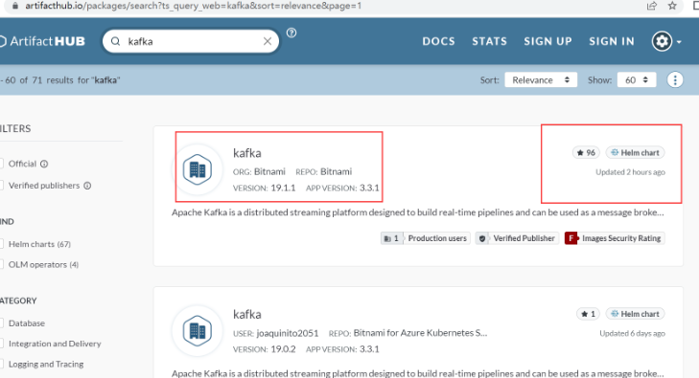
Task: Click the joaquinito2051 kafka package logo
Action: click(x=198, y=331)
